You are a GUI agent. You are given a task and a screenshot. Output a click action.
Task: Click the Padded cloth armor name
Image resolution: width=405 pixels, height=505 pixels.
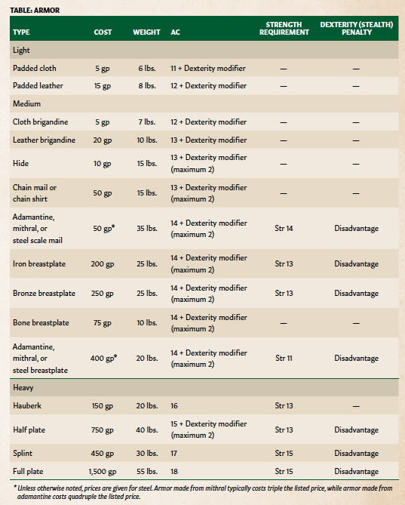tap(35, 68)
